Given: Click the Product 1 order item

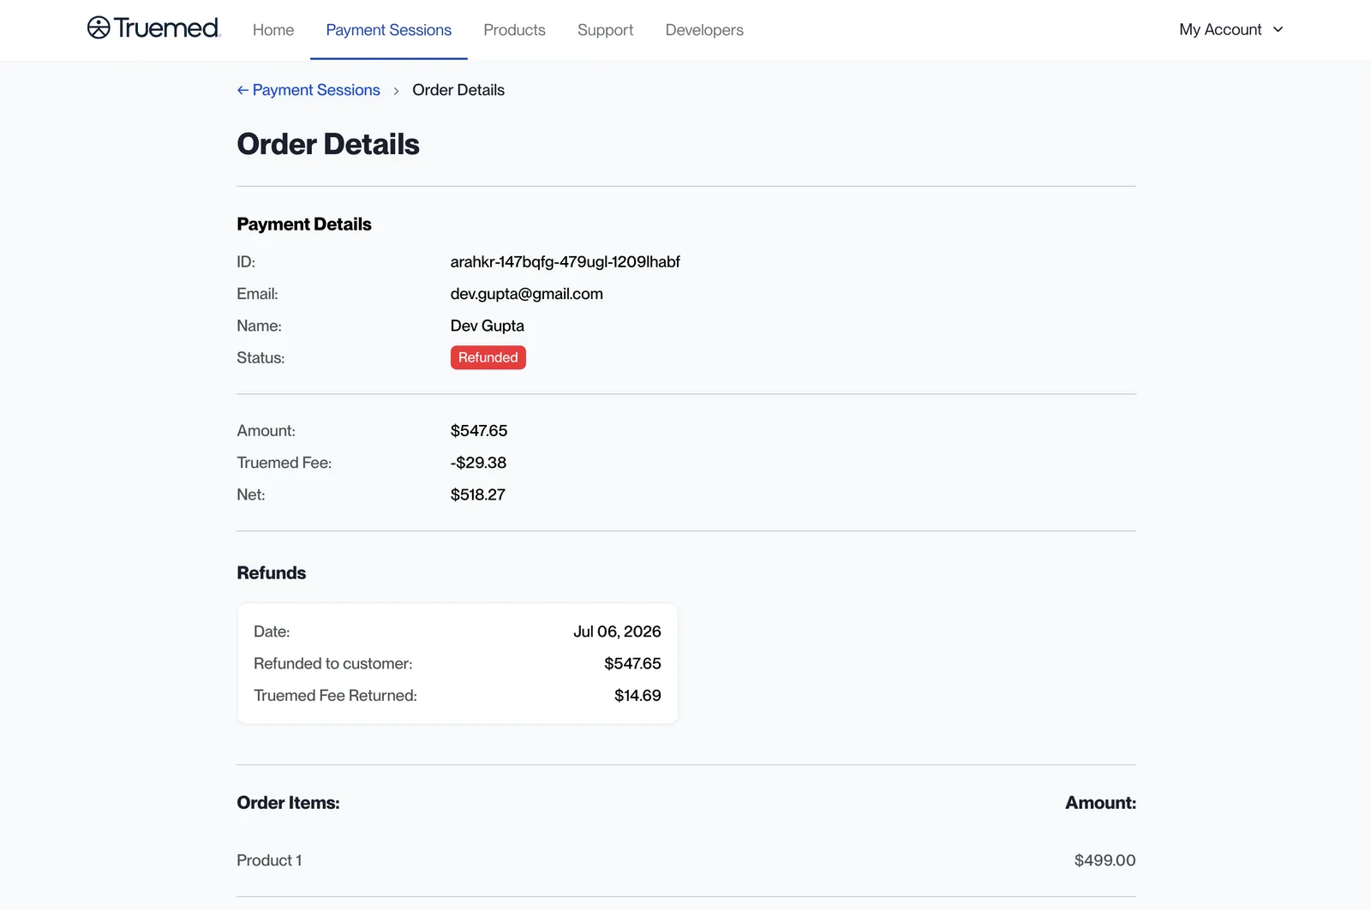Looking at the screenshot, I should (x=269, y=860).
